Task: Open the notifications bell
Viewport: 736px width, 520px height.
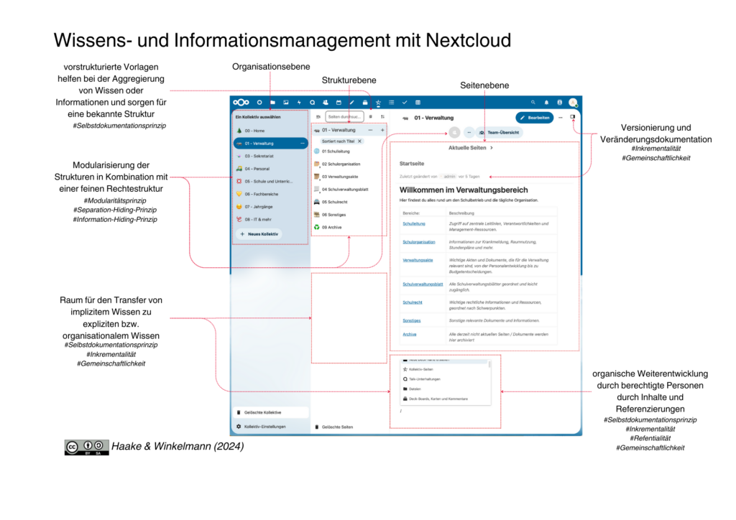Action: pos(546,102)
